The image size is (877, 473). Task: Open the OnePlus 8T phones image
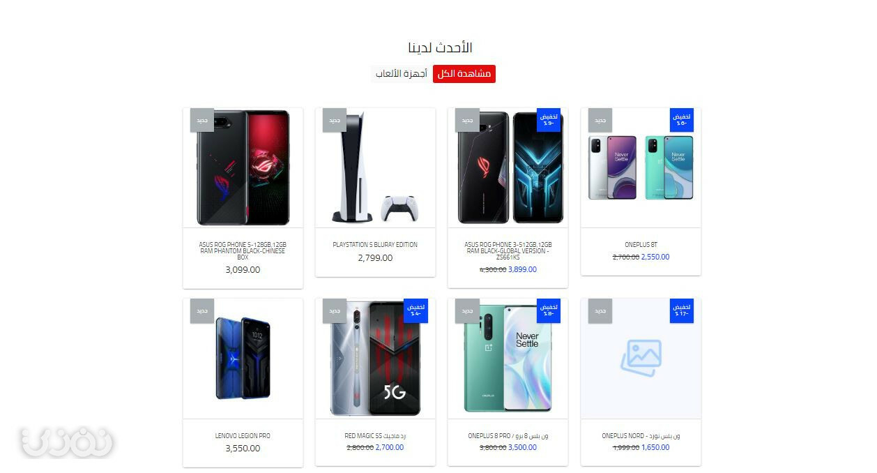pyautogui.click(x=641, y=167)
